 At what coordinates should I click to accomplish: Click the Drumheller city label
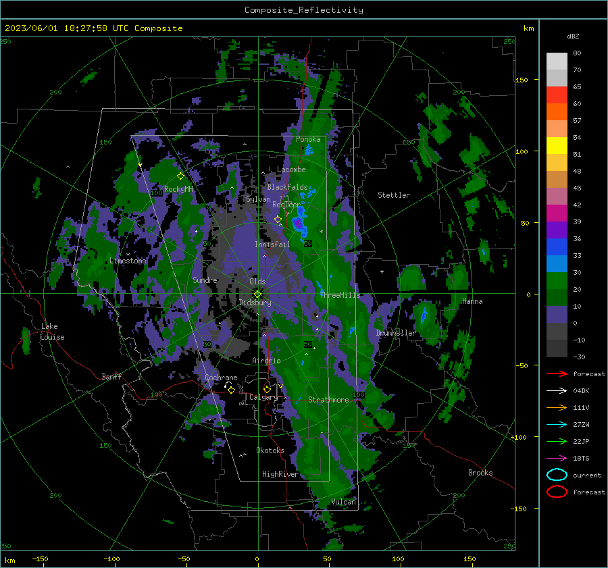pyautogui.click(x=396, y=333)
